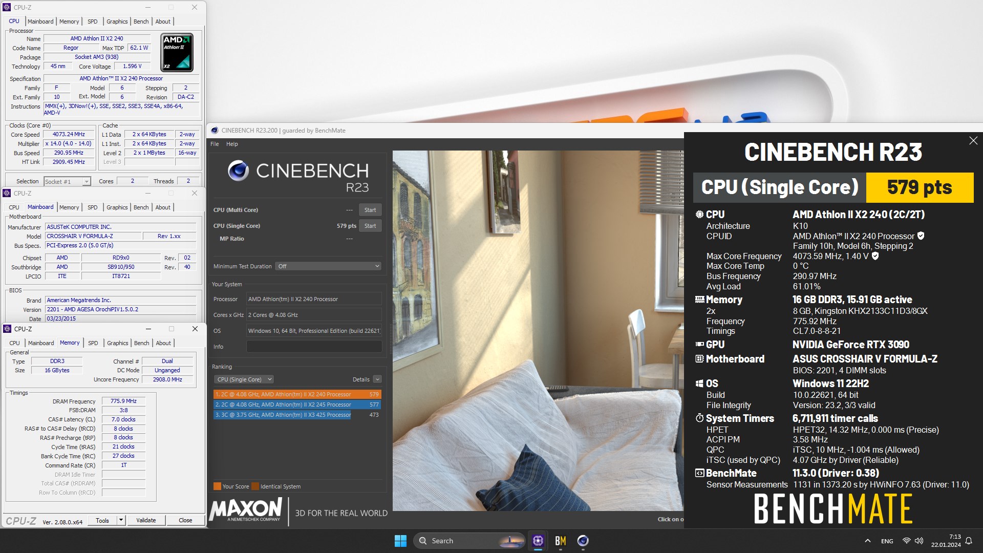Image resolution: width=983 pixels, height=553 pixels.
Task: Open Cinebench File menu
Action: click(215, 144)
